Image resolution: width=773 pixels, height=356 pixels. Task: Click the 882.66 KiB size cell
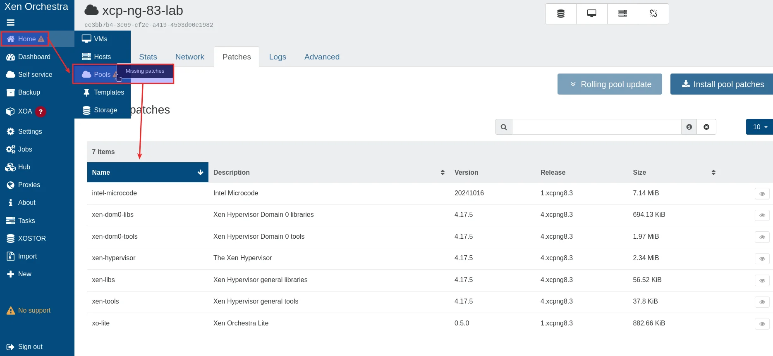tap(649, 323)
